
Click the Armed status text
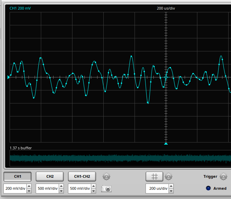click(x=220, y=188)
